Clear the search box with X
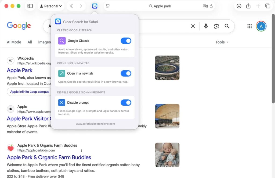The width and height of the screenshot is (275, 178). coord(193,26)
